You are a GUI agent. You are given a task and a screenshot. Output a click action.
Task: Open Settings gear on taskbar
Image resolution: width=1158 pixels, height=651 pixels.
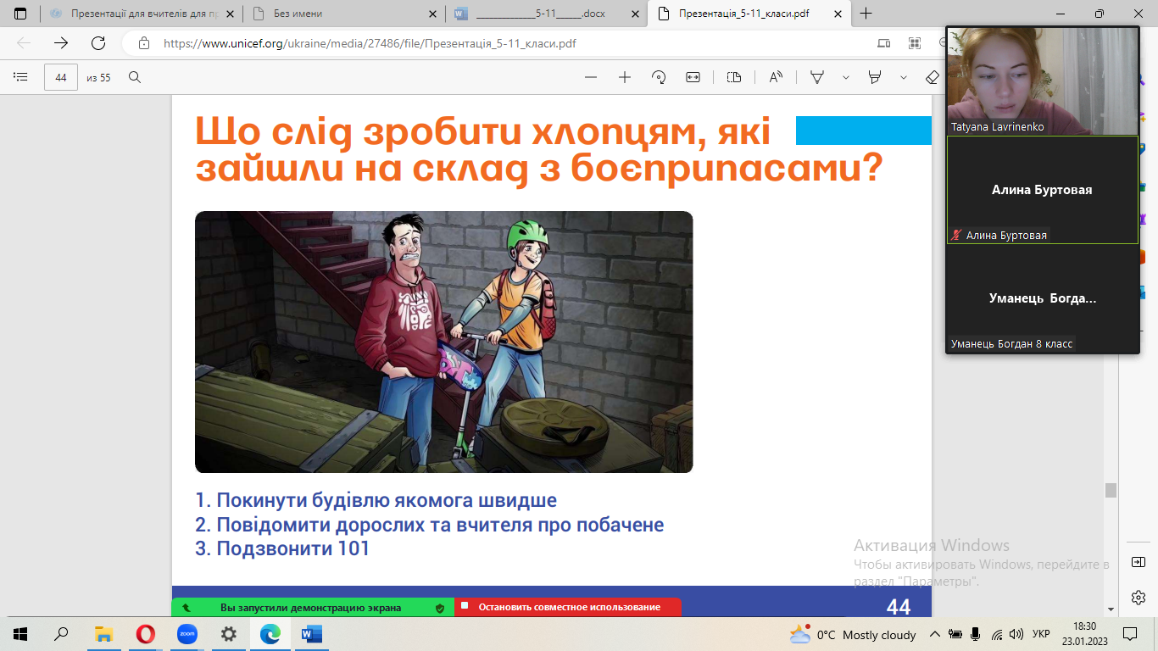228,634
